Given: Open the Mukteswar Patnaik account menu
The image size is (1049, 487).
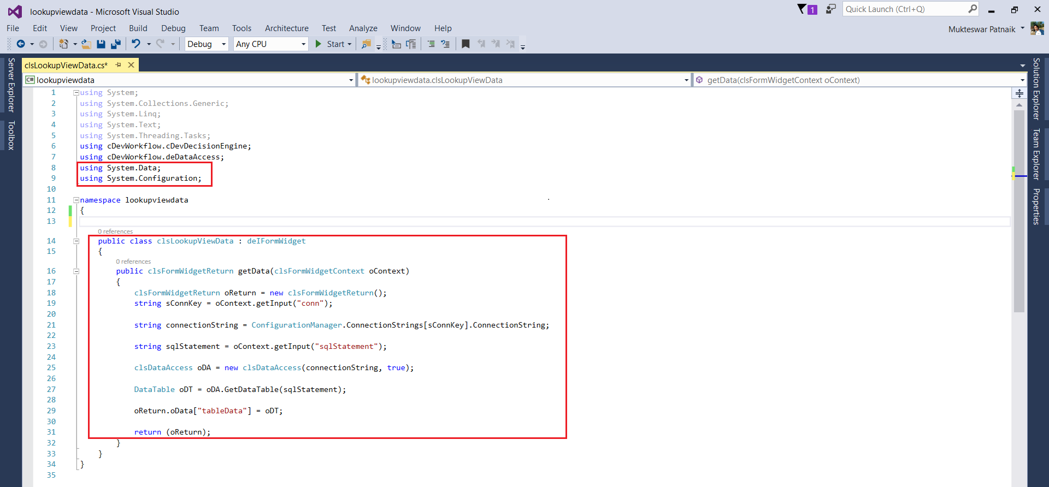Looking at the screenshot, I should pyautogui.click(x=986, y=29).
